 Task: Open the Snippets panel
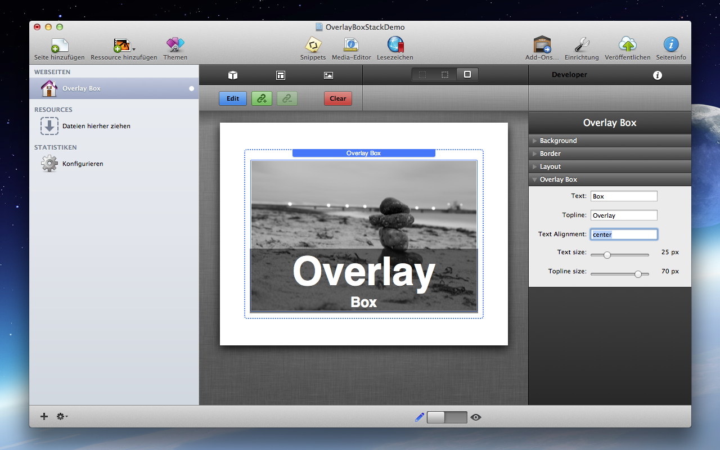(x=313, y=45)
